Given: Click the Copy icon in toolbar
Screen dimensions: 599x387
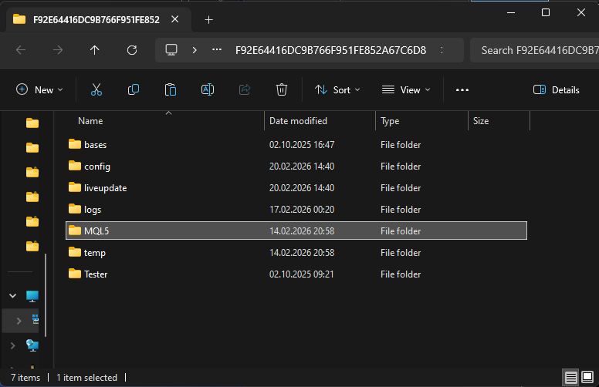Looking at the screenshot, I should point(134,89).
